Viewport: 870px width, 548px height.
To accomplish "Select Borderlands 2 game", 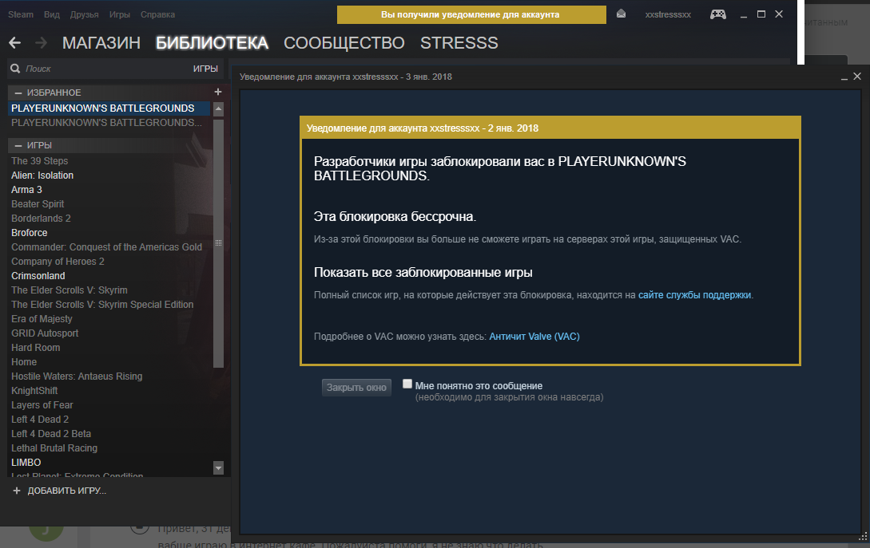I will 41,219.
